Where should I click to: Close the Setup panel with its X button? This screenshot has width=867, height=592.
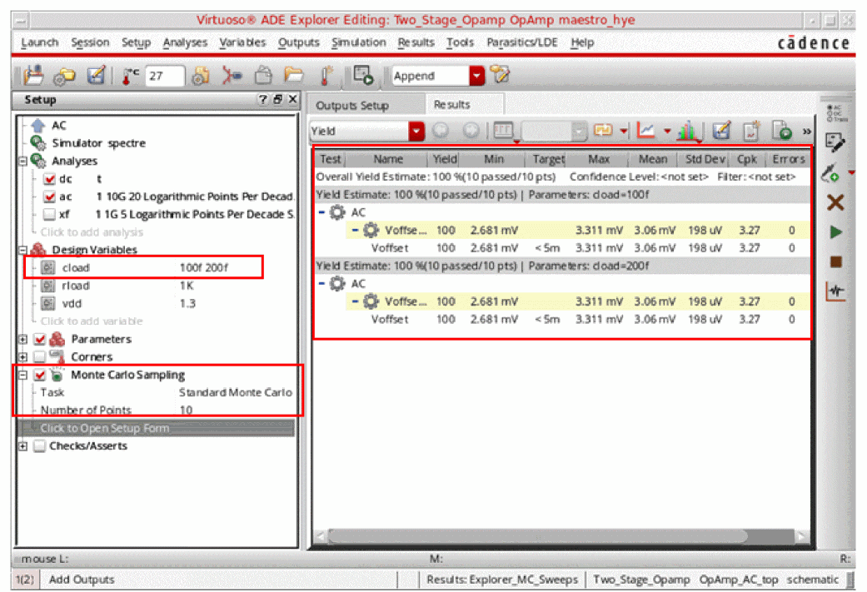tap(292, 99)
